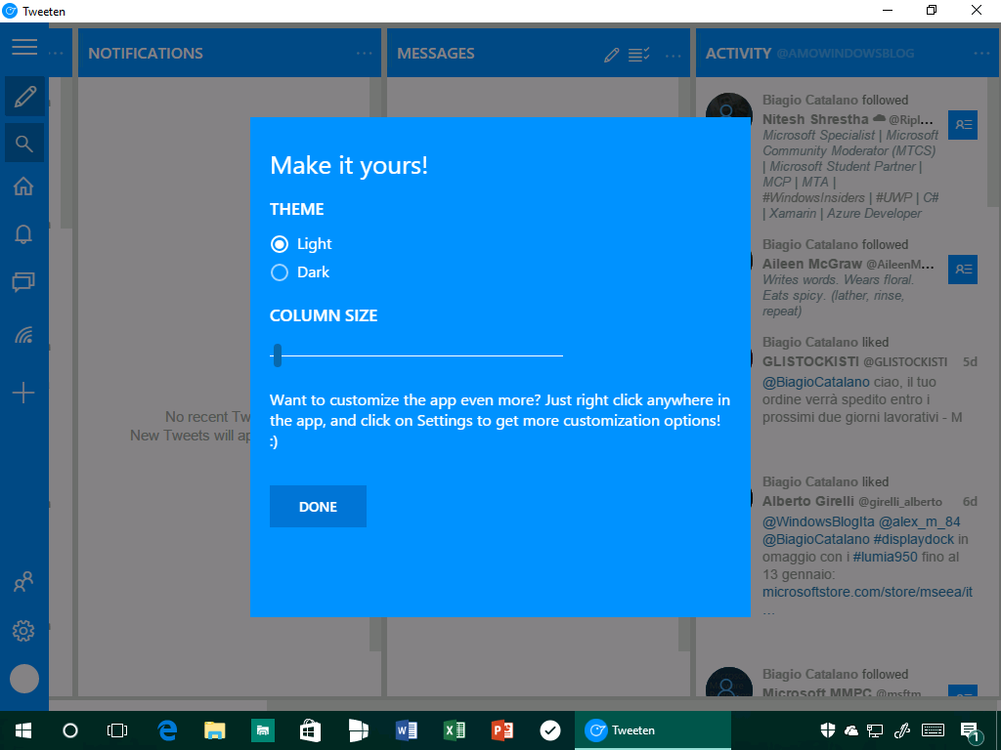This screenshot has width=1001, height=750.
Task: Click Nitesh Shrestha name in Activity
Action: click(x=815, y=119)
